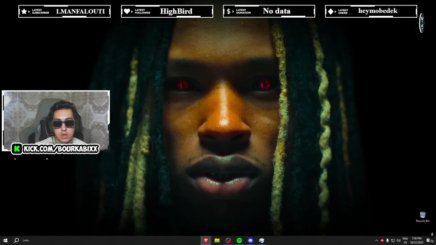This screenshot has height=245, width=436.
Task: Click the Latest Cheer diamond icon
Action: 330,11
